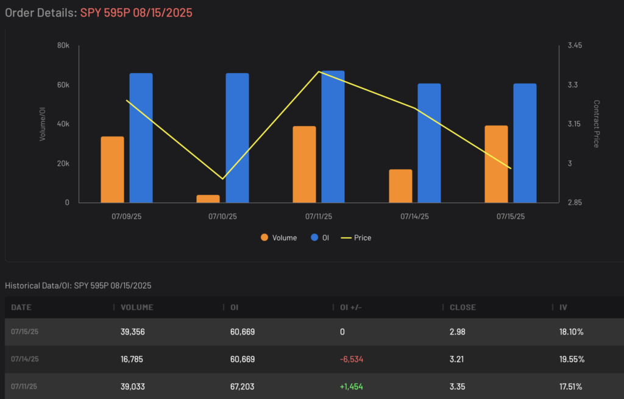Click the Historical Data/OI section heading

pos(78,286)
